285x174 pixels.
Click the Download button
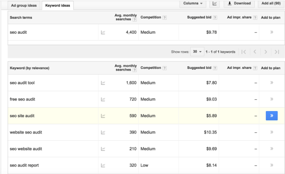click(239, 4)
